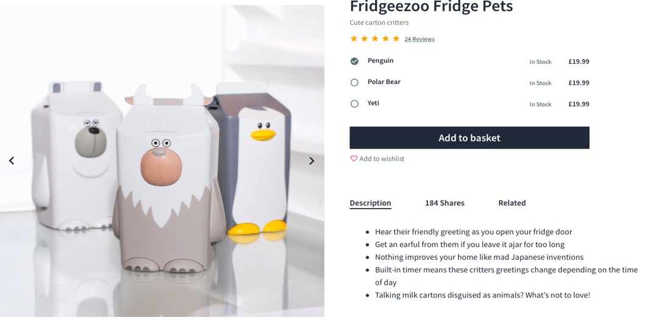The image size is (654, 320).
Task: Click the Add to wishlist link
Action: 382,159
